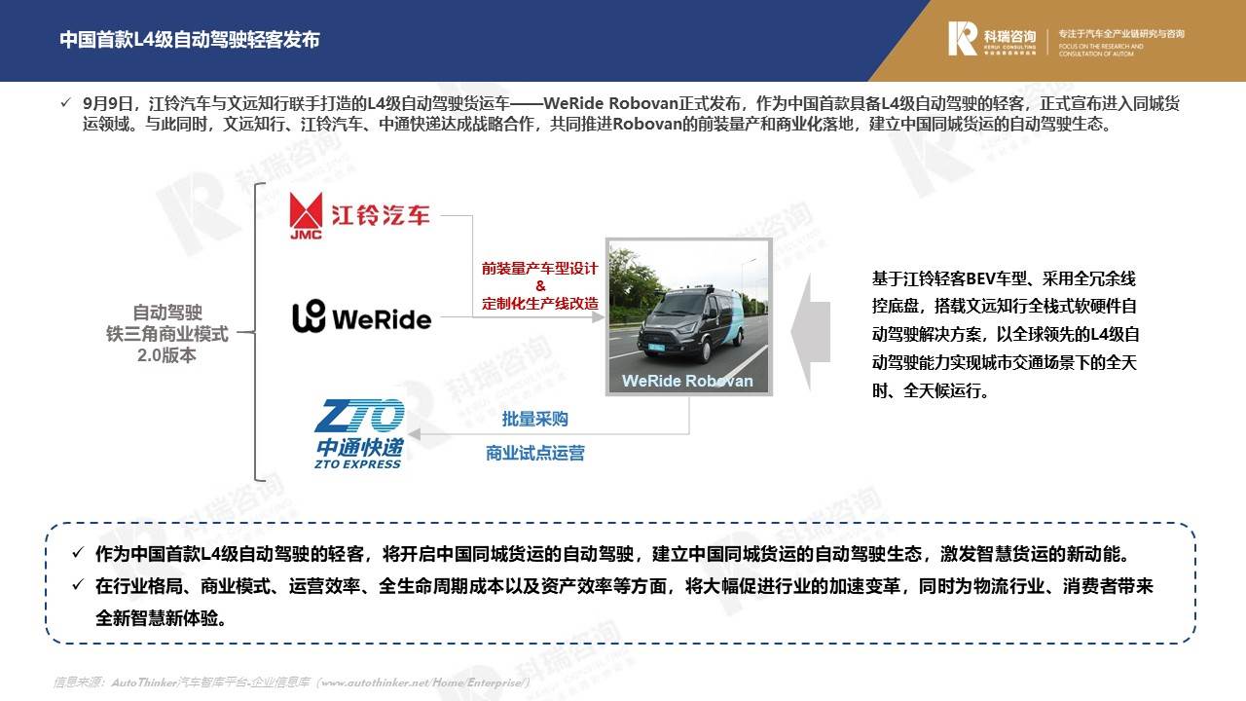
Task: Click the paragraph beginning 基于江铃轻客BEV车型
Action: (x=1007, y=334)
